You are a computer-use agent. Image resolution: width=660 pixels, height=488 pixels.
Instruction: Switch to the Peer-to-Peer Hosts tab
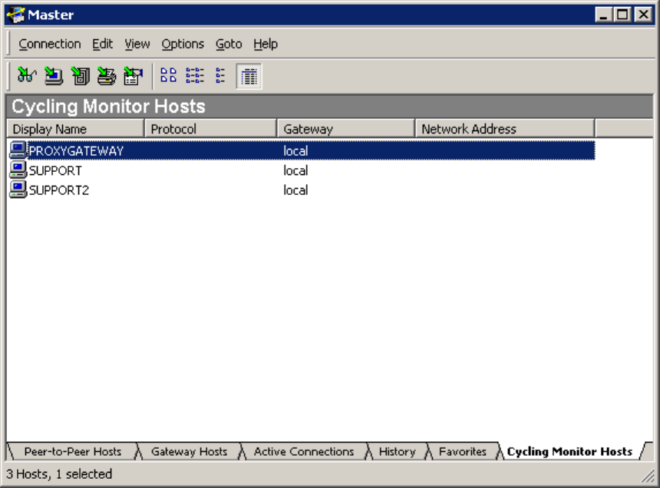73,451
